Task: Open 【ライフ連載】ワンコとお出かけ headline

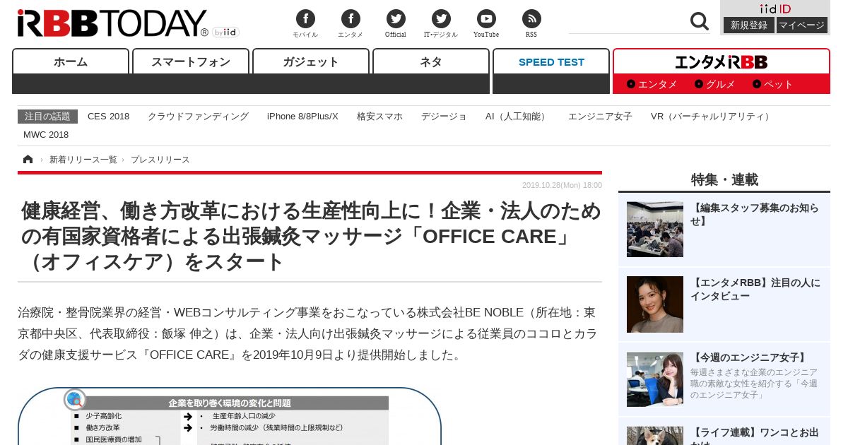Action: pyautogui.click(x=755, y=437)
